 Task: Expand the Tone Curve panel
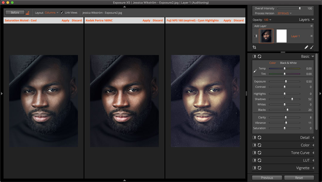pyautogui.click(x=313, y=153)
